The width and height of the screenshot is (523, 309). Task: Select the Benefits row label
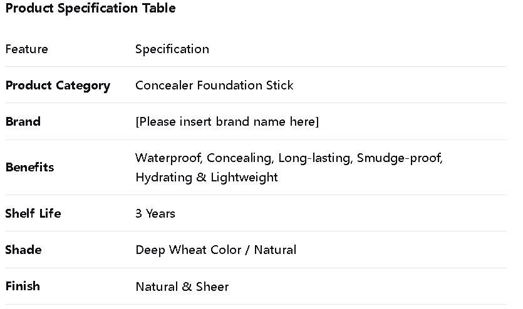[30, 167]
